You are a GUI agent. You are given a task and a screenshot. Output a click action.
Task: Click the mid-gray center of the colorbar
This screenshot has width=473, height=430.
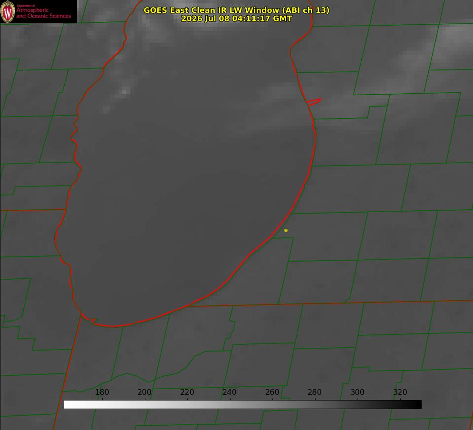click(x=242, y=405)
